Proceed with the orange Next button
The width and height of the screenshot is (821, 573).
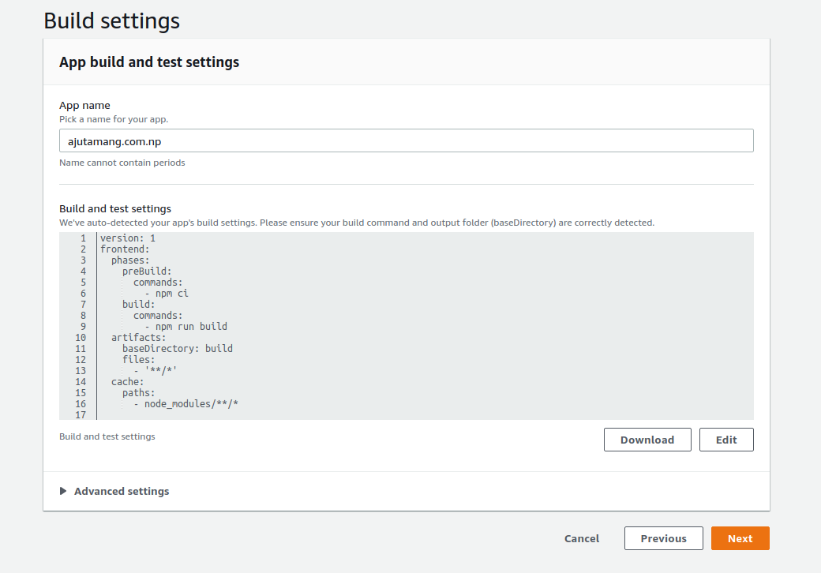(740, 538)
